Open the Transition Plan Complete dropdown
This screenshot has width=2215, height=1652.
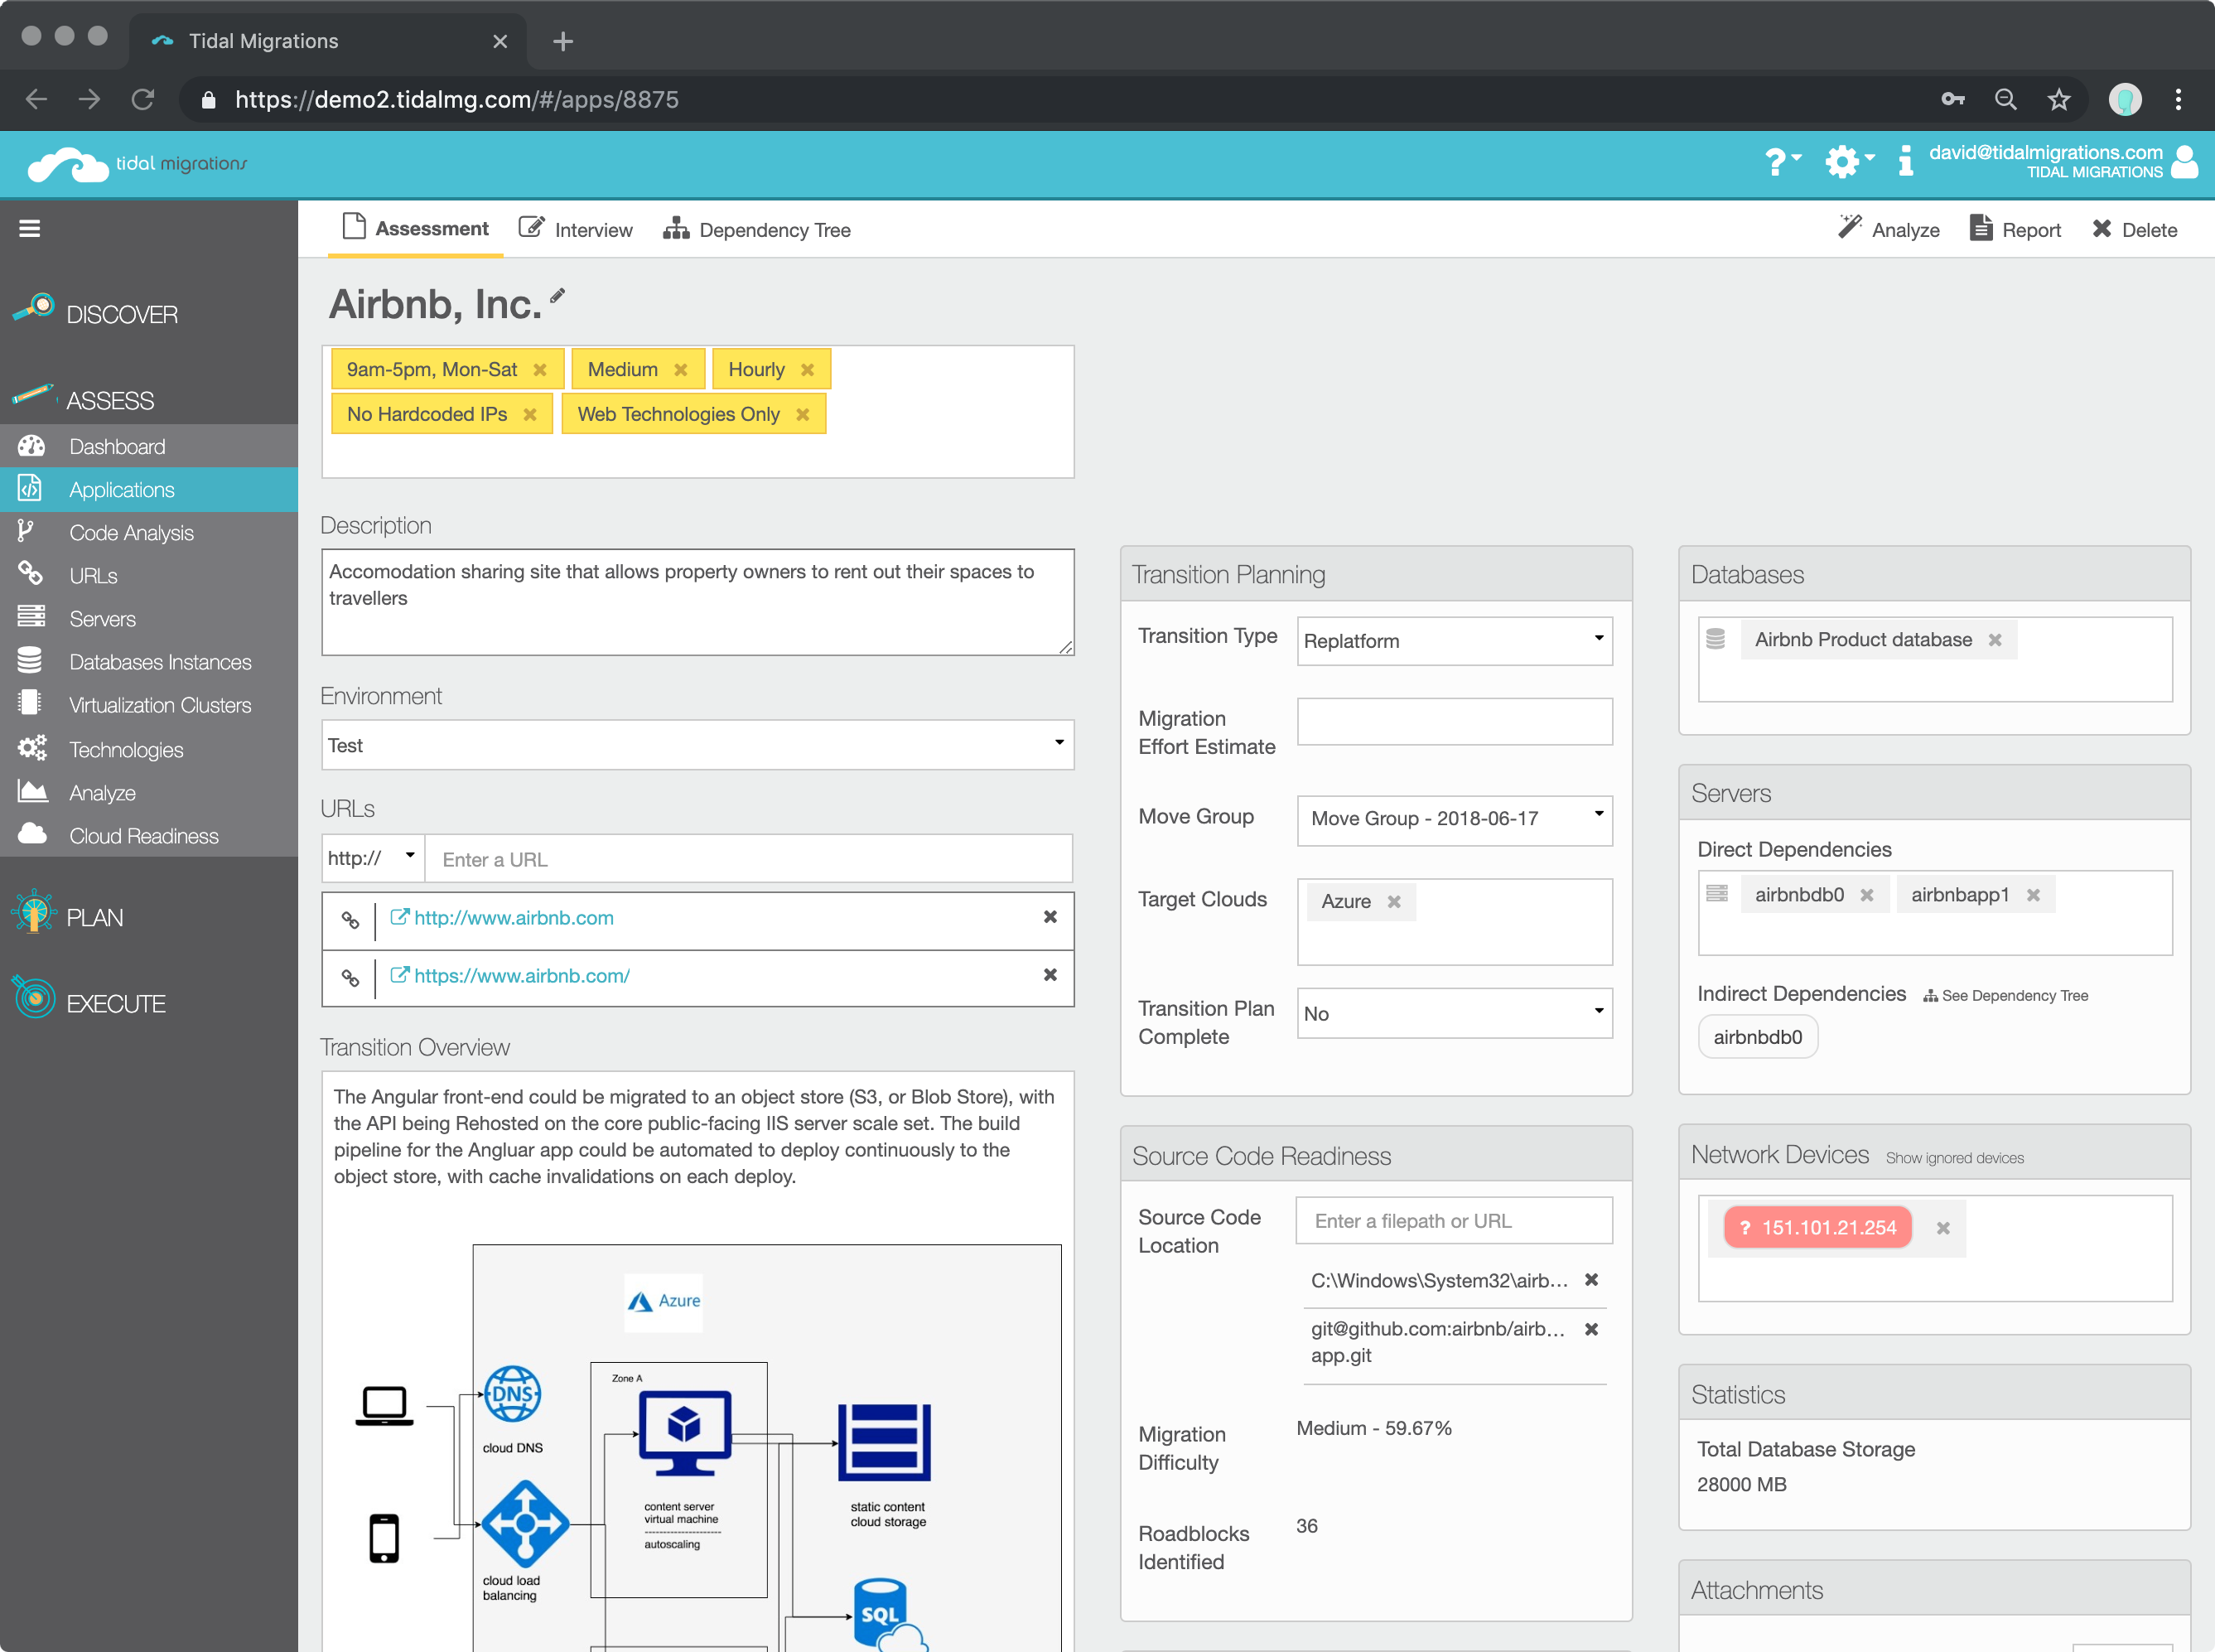(x=1455, y=1014)
